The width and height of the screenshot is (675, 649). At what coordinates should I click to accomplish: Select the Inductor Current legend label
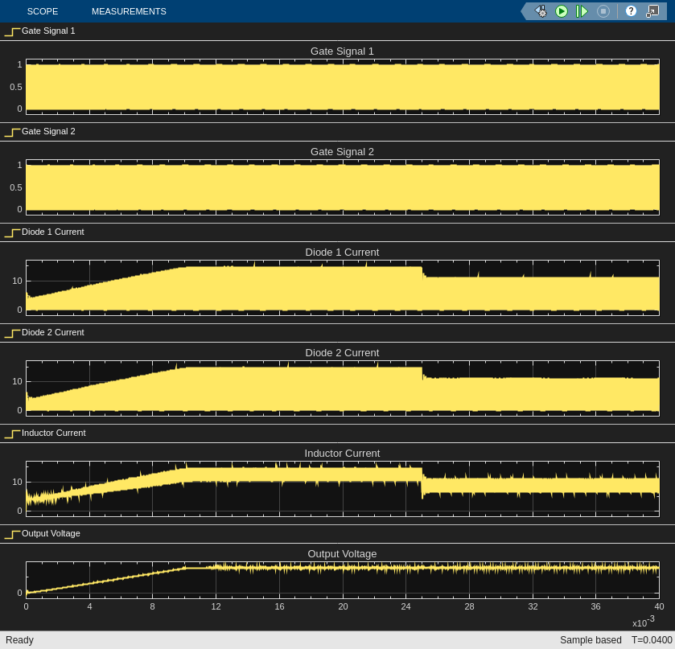[54, 433]
